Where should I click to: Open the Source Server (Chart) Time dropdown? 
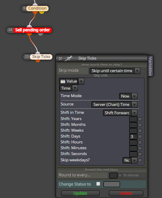tap(114, 105)
